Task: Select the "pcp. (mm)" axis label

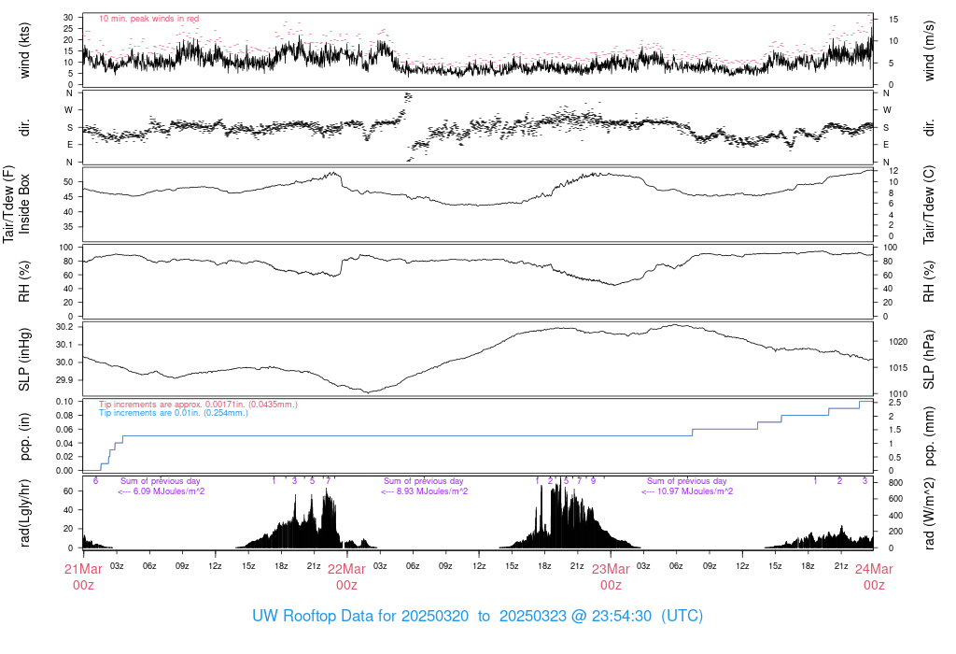Action: pos(929,436)
